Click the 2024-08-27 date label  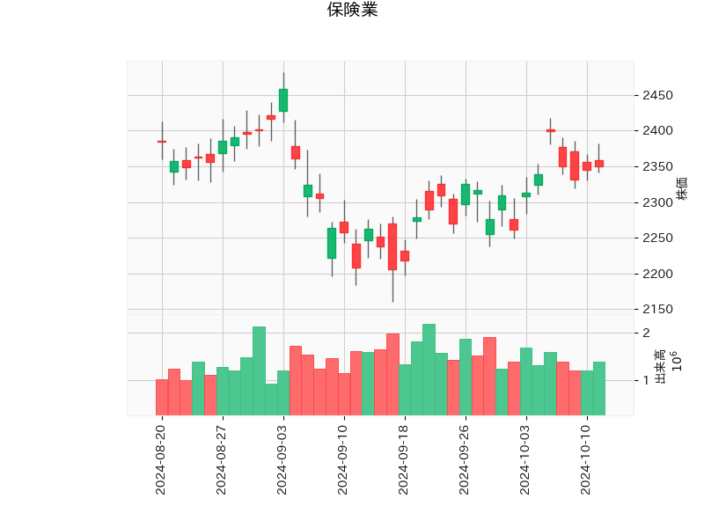point(222,460)
